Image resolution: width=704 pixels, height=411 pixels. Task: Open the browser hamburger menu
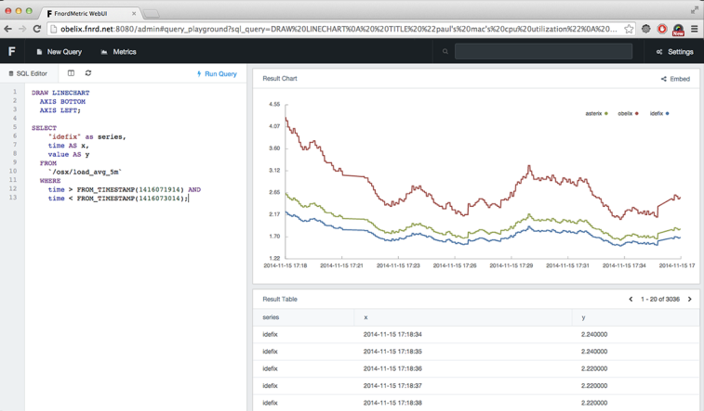click(x=694, y=29)
